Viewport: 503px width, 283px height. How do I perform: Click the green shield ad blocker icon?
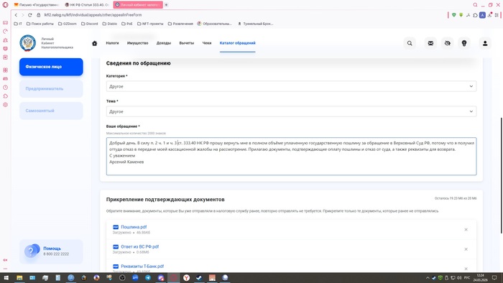(x=454, y=15)
